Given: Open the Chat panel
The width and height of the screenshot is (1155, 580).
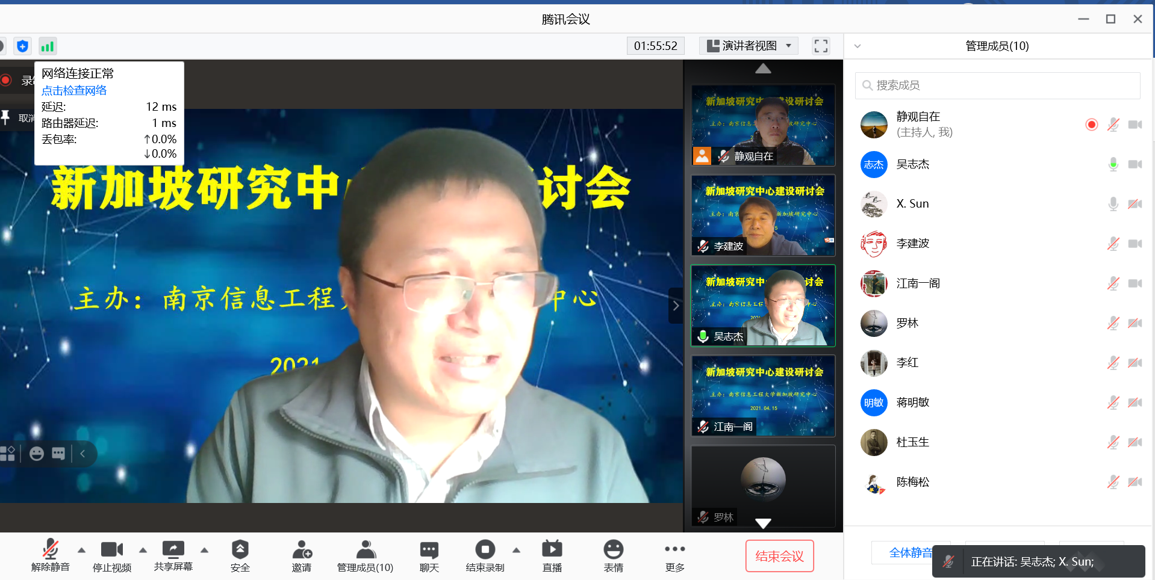Looking at the screenshot, I should 429,549.
